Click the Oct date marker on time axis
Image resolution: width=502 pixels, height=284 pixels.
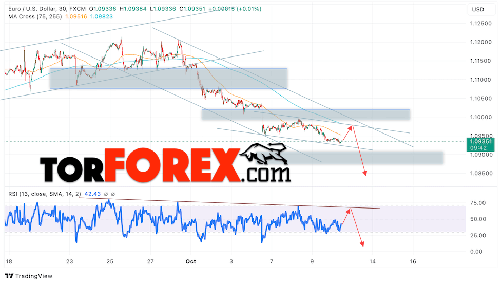[x=191, y=261]
